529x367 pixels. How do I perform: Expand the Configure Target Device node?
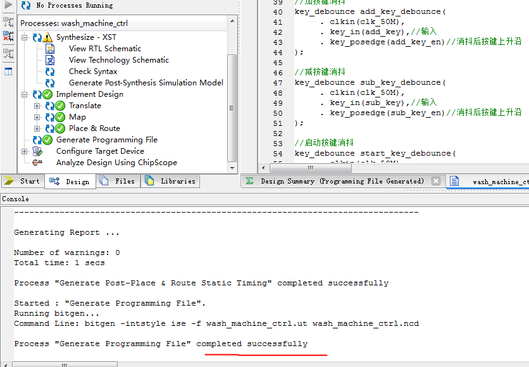coord(25,151)
